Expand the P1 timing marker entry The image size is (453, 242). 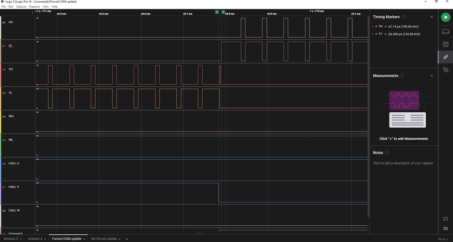[373, 34]
